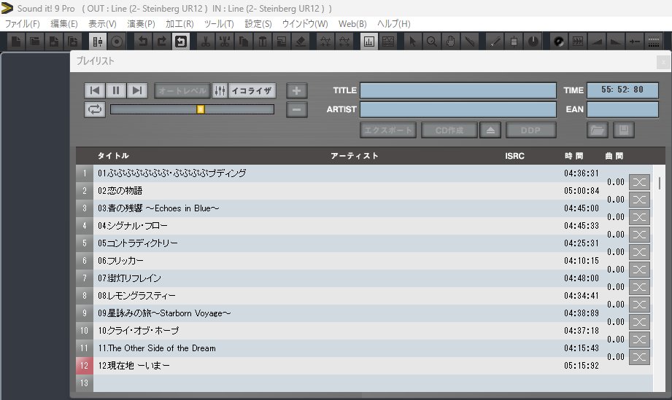Screen dimensions: 672x400
Task: Open playlist file with folder icon
Action: point(598,130)
